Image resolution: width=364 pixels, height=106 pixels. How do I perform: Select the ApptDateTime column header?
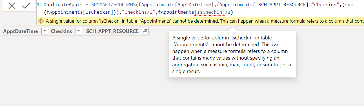tap(21, 31)
